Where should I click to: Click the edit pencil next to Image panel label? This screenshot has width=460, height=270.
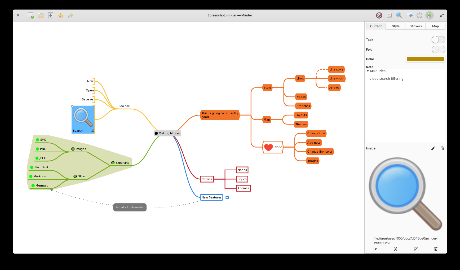(x=433, y=148)
